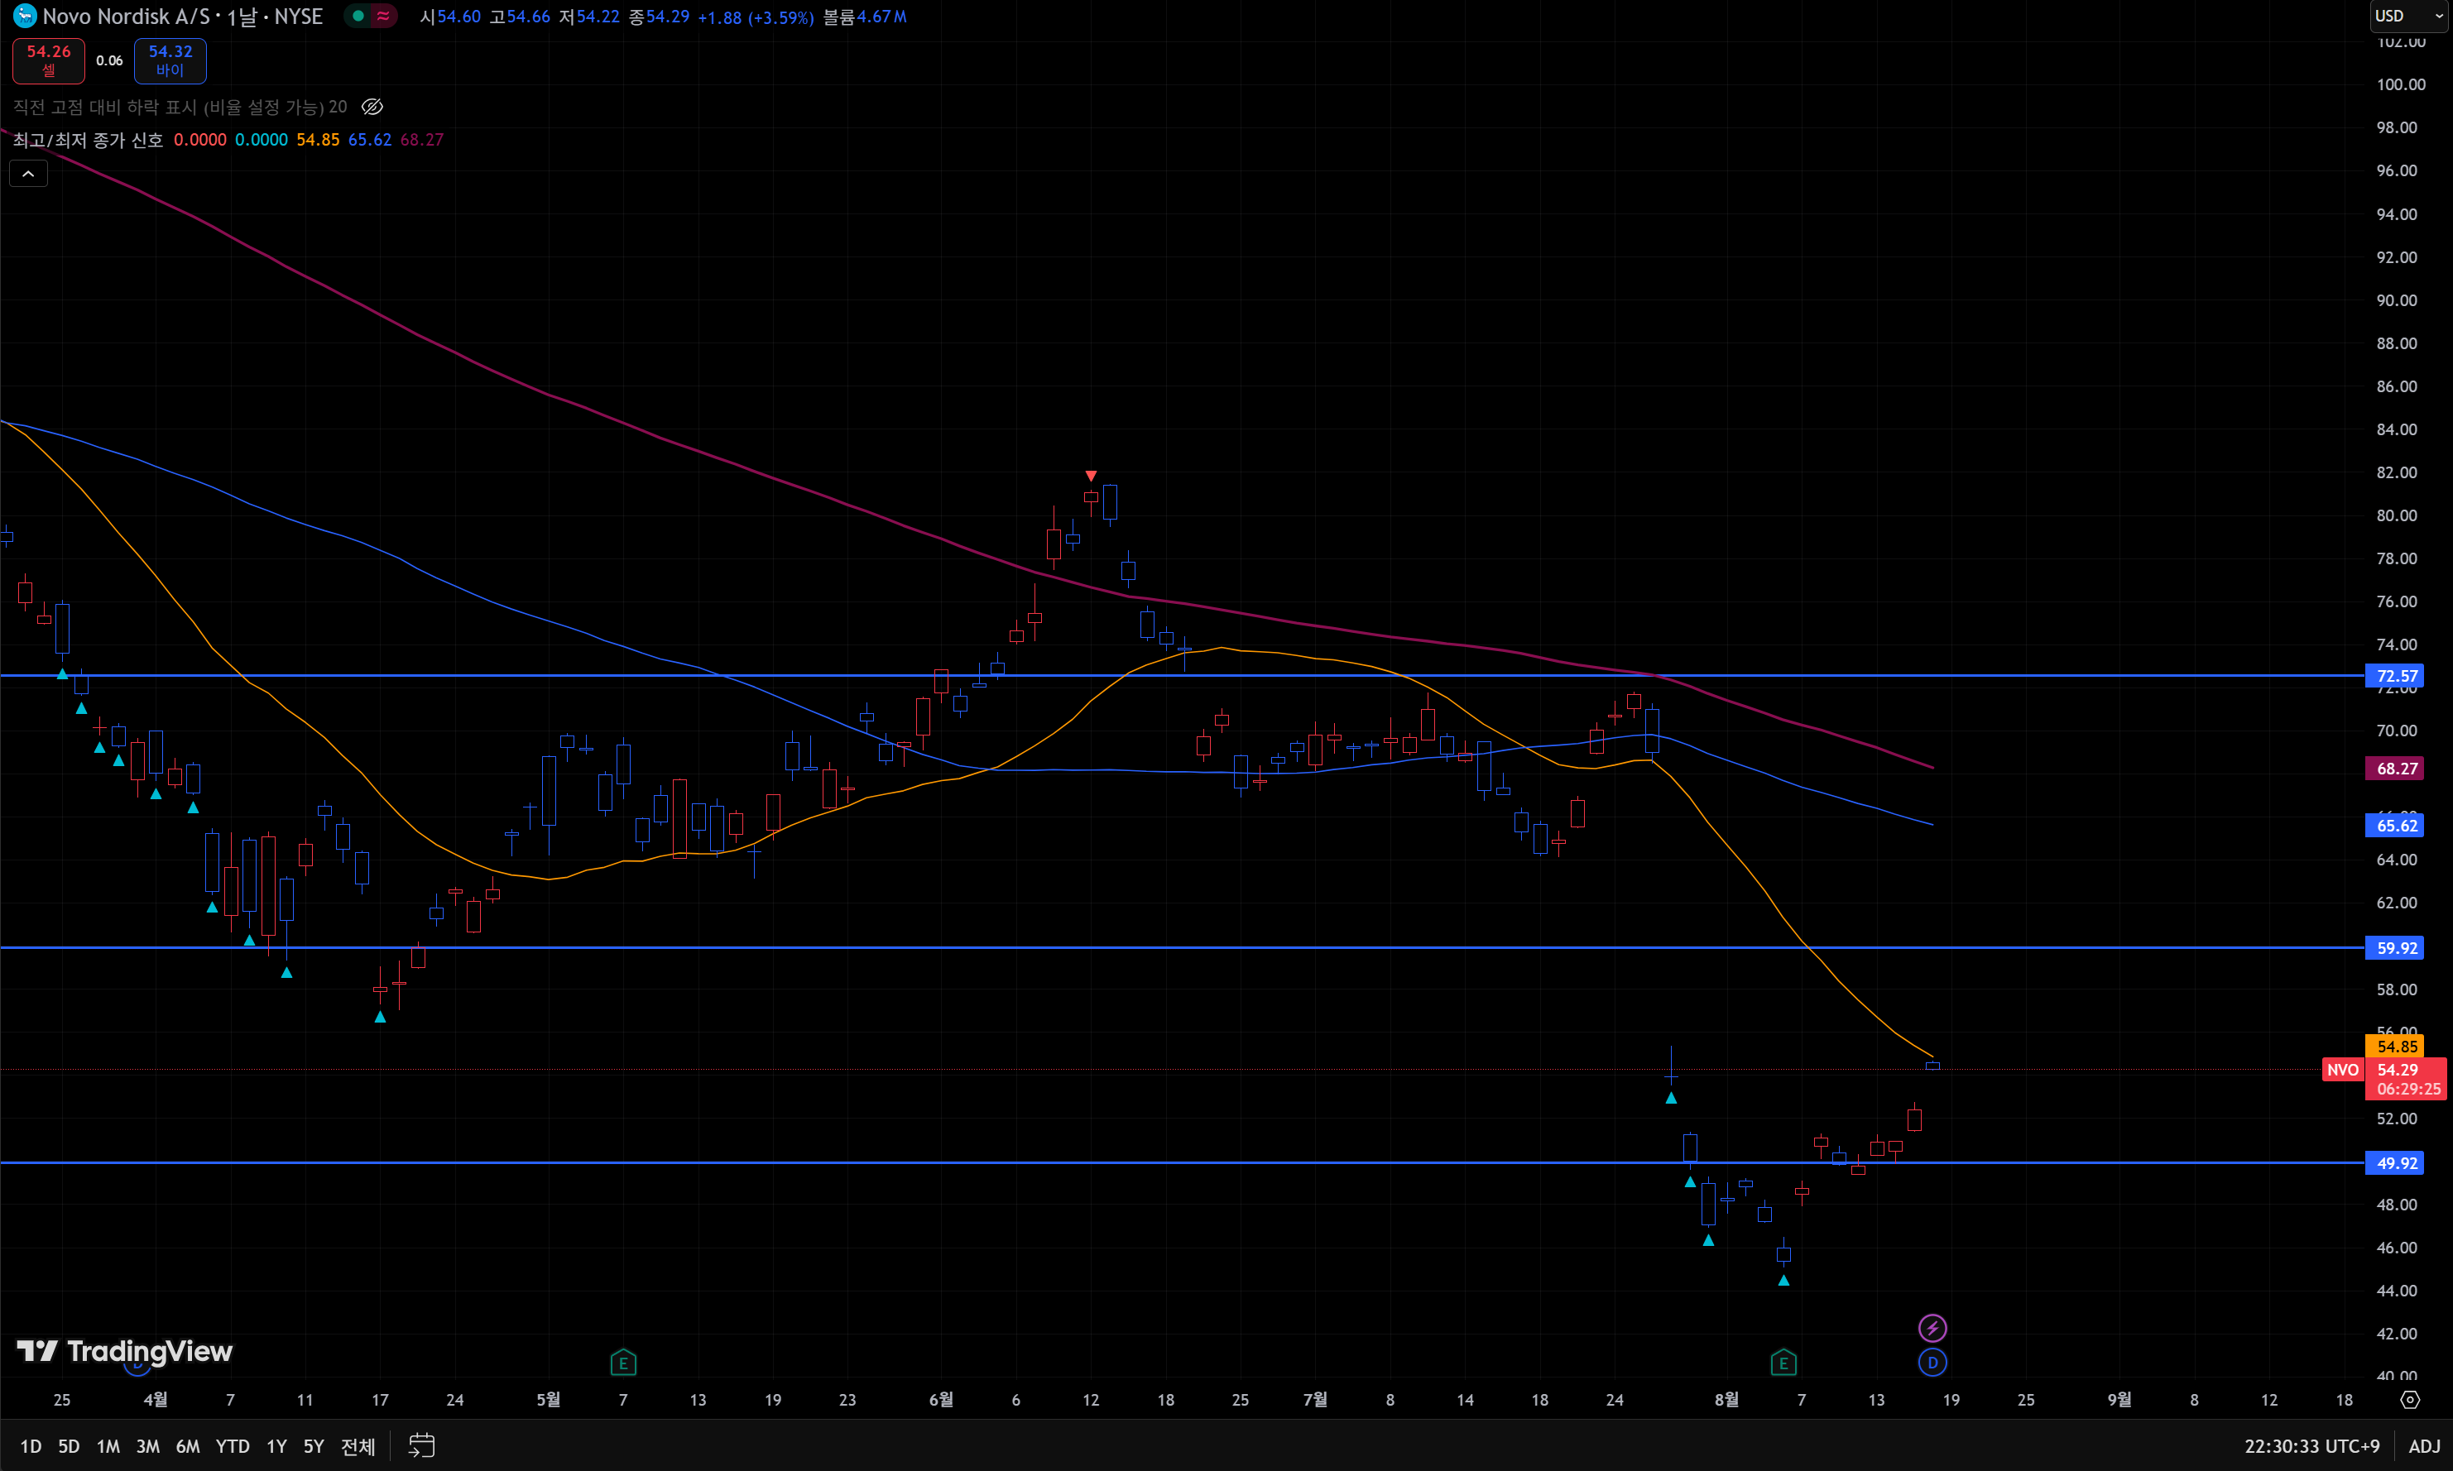The height and width of the screenshot is (1471, 2453).
Task: Click the Novo Nordisk symbol logo icon
Action: [x=24, y=16]
